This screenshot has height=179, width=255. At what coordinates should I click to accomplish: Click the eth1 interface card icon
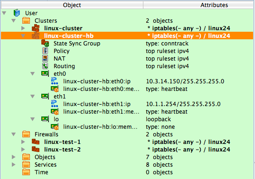coord(45,96)
